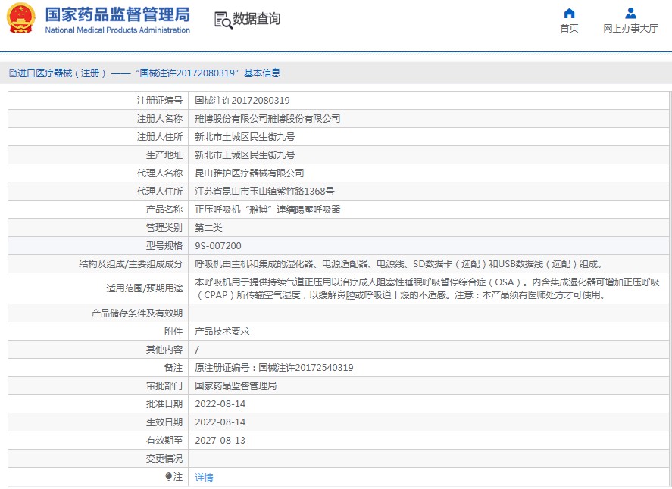Open 网上办事大厅 user icon

pyautogui.click(x=630, y=14)
